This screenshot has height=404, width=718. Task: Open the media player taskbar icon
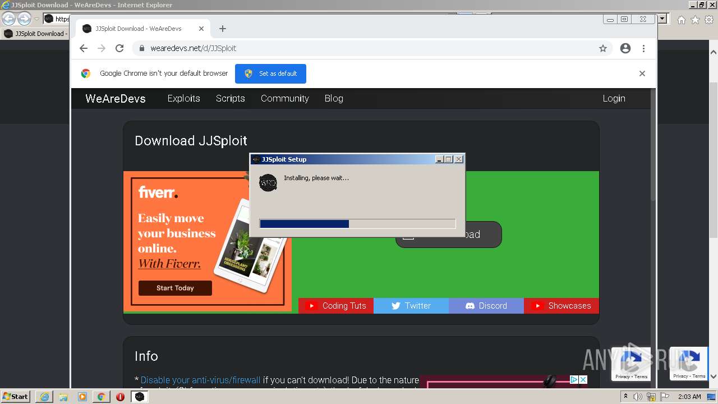[82, 397]
